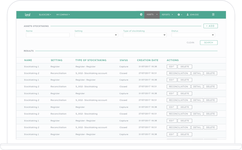
Task: Click the STATUS column header
Action: tap(124, 60)
